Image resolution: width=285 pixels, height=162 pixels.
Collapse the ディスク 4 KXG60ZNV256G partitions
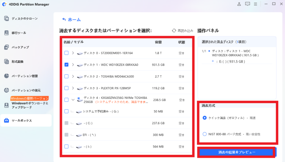73,100
